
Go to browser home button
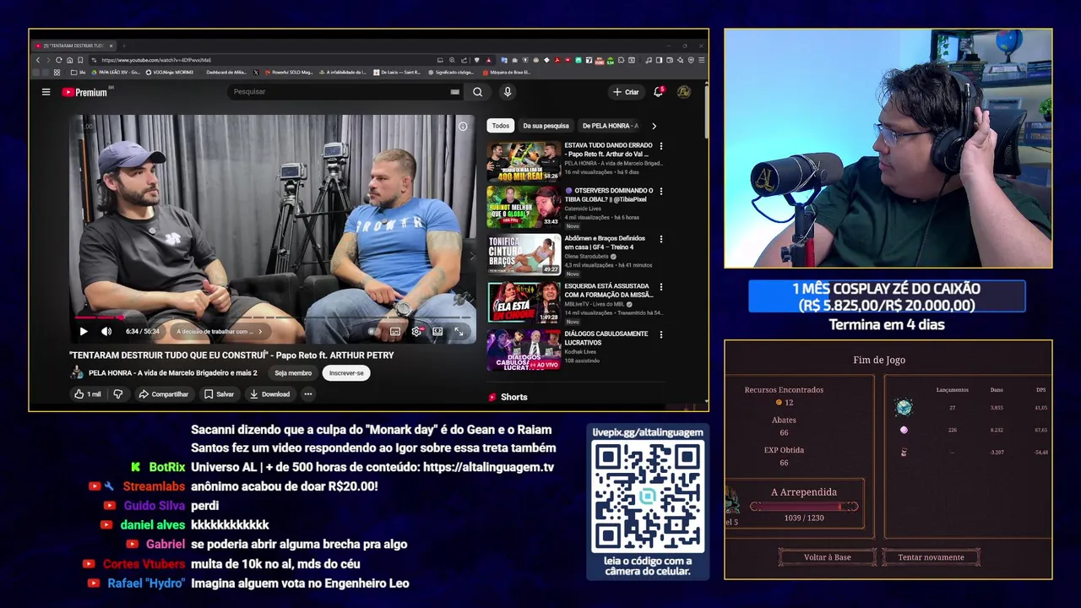70,60
